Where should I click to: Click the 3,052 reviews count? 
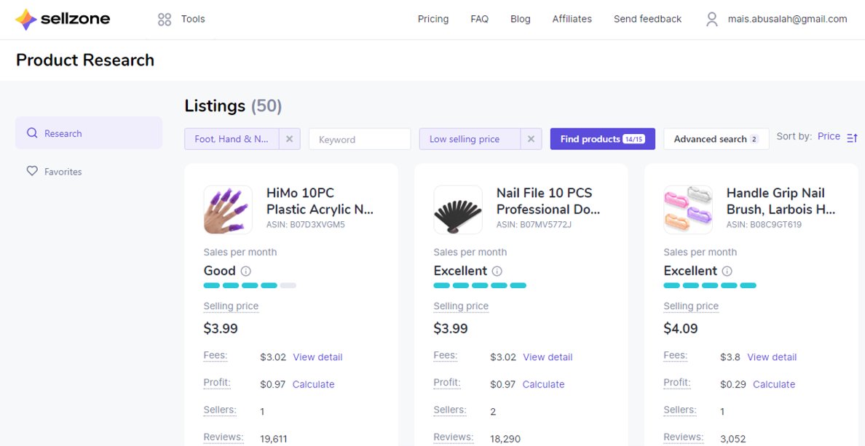tap(733, 439)
